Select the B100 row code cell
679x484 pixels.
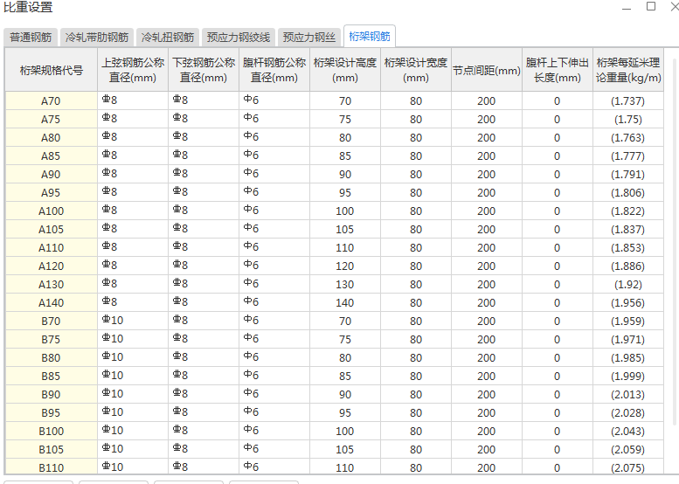(51, 432)
